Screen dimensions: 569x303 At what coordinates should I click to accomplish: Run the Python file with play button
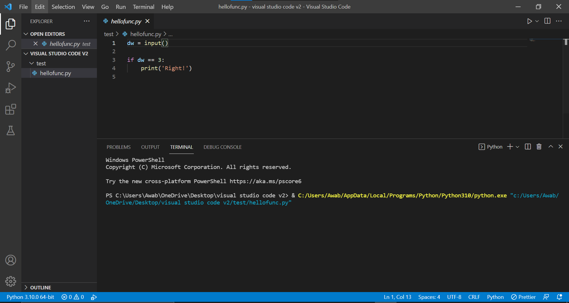[x=529, y=21]
